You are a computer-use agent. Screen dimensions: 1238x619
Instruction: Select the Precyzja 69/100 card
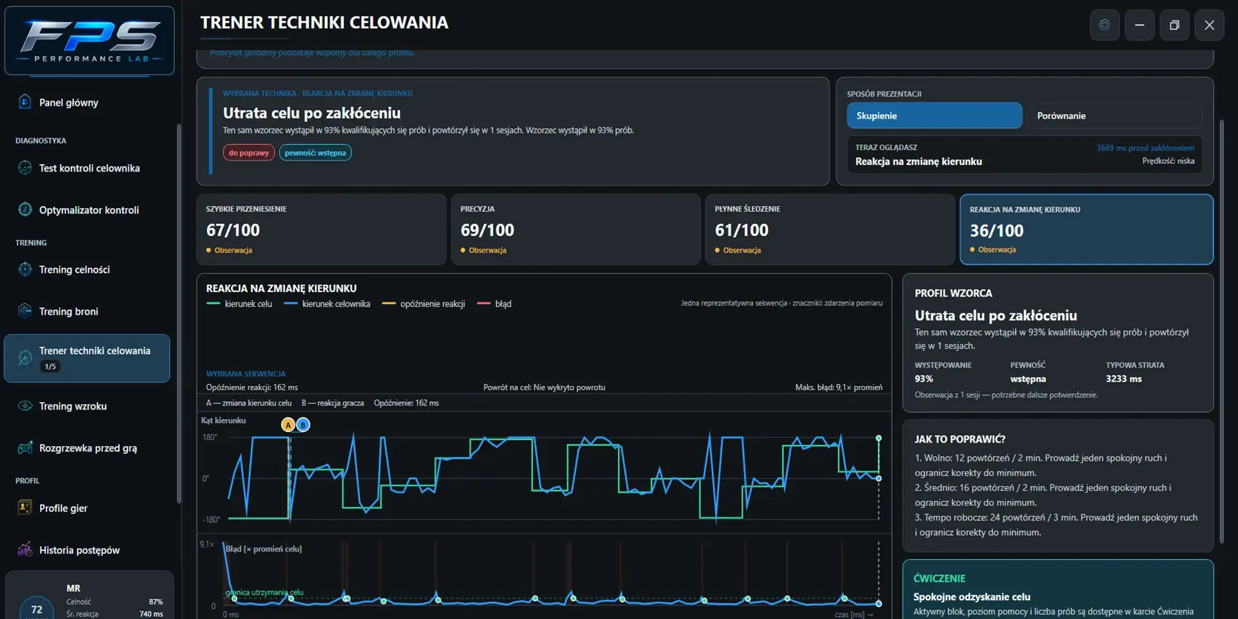[576, 229]
